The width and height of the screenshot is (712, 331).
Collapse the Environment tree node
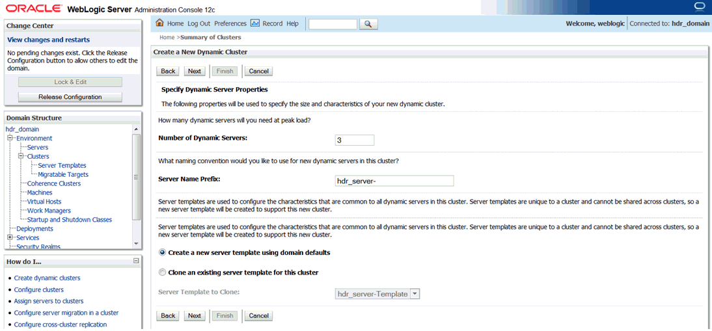10,139
